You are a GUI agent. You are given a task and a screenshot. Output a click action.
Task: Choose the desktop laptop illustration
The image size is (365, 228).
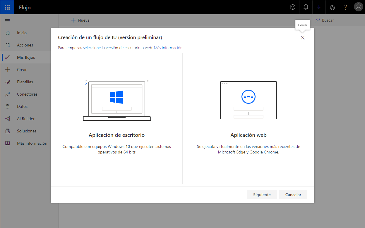coord(117,100)
